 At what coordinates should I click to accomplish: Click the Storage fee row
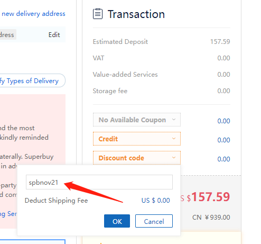162,91
